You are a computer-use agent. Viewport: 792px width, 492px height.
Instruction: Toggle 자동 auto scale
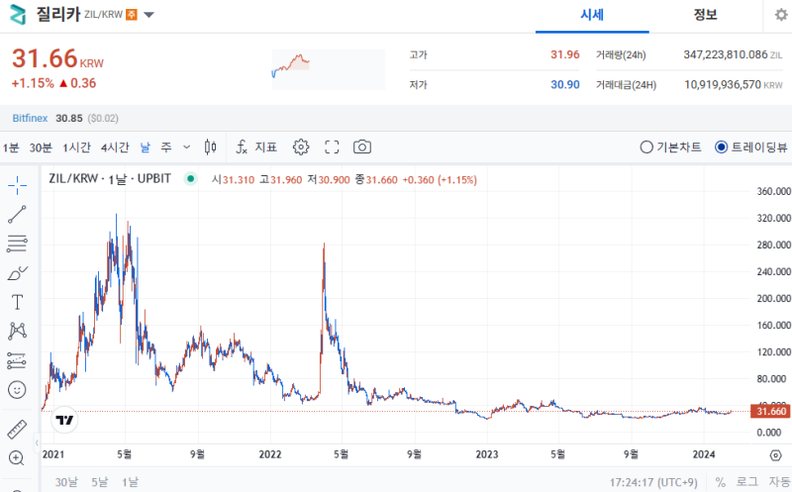(x=779, y=482)
